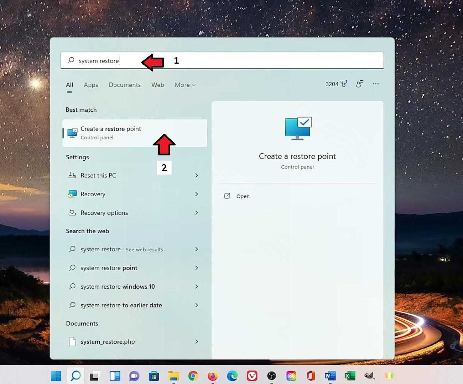
Task: Click the Windows Start button
Action: (x=56, y=375)
